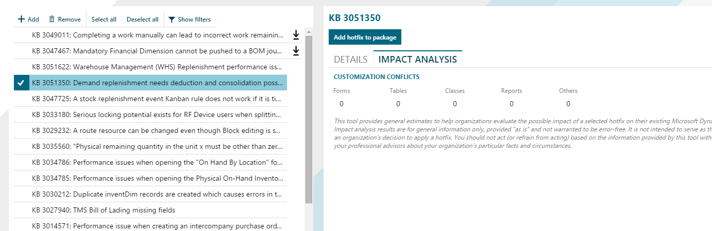This screenshot has height=231, width=712.
Task: Choose KB 3030212 duplicate inventDim hotfix
Action: (157, 194)
